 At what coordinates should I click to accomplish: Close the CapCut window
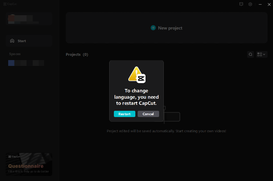tap(269, 4)
